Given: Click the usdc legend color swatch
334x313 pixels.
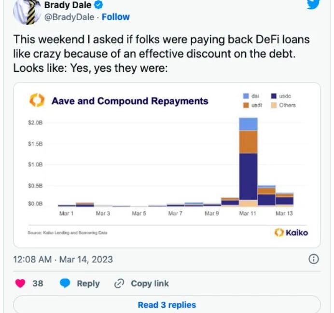Looking at the screenshot, I should pos(273,96).
